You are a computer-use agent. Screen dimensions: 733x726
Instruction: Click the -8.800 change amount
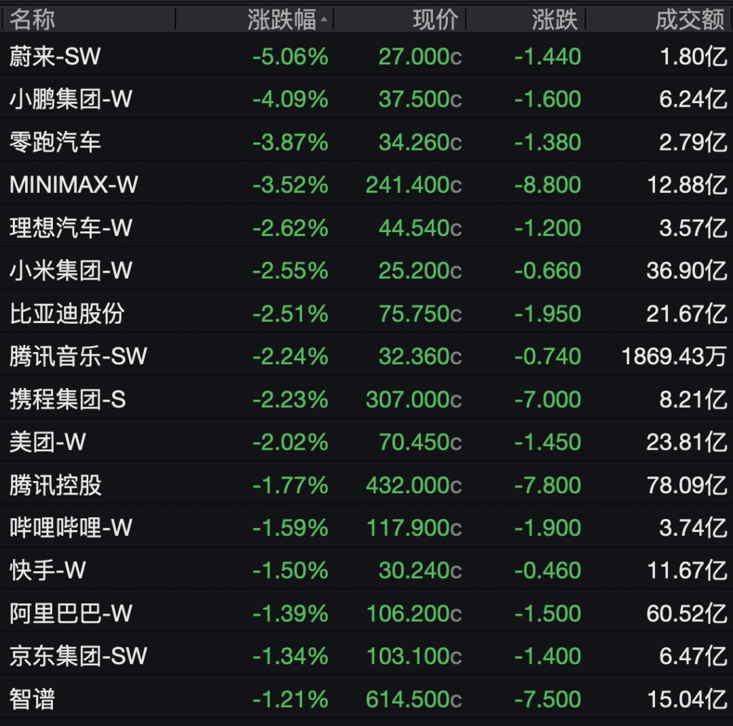[548, 185]
